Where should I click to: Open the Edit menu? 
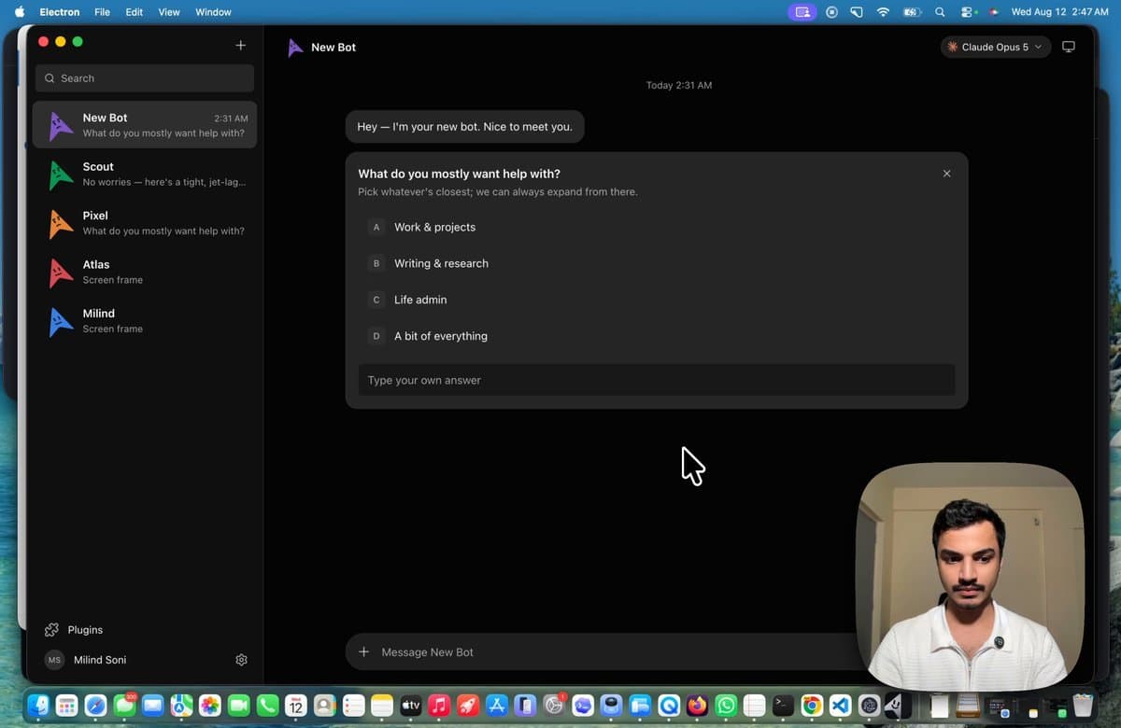[135, 12]
